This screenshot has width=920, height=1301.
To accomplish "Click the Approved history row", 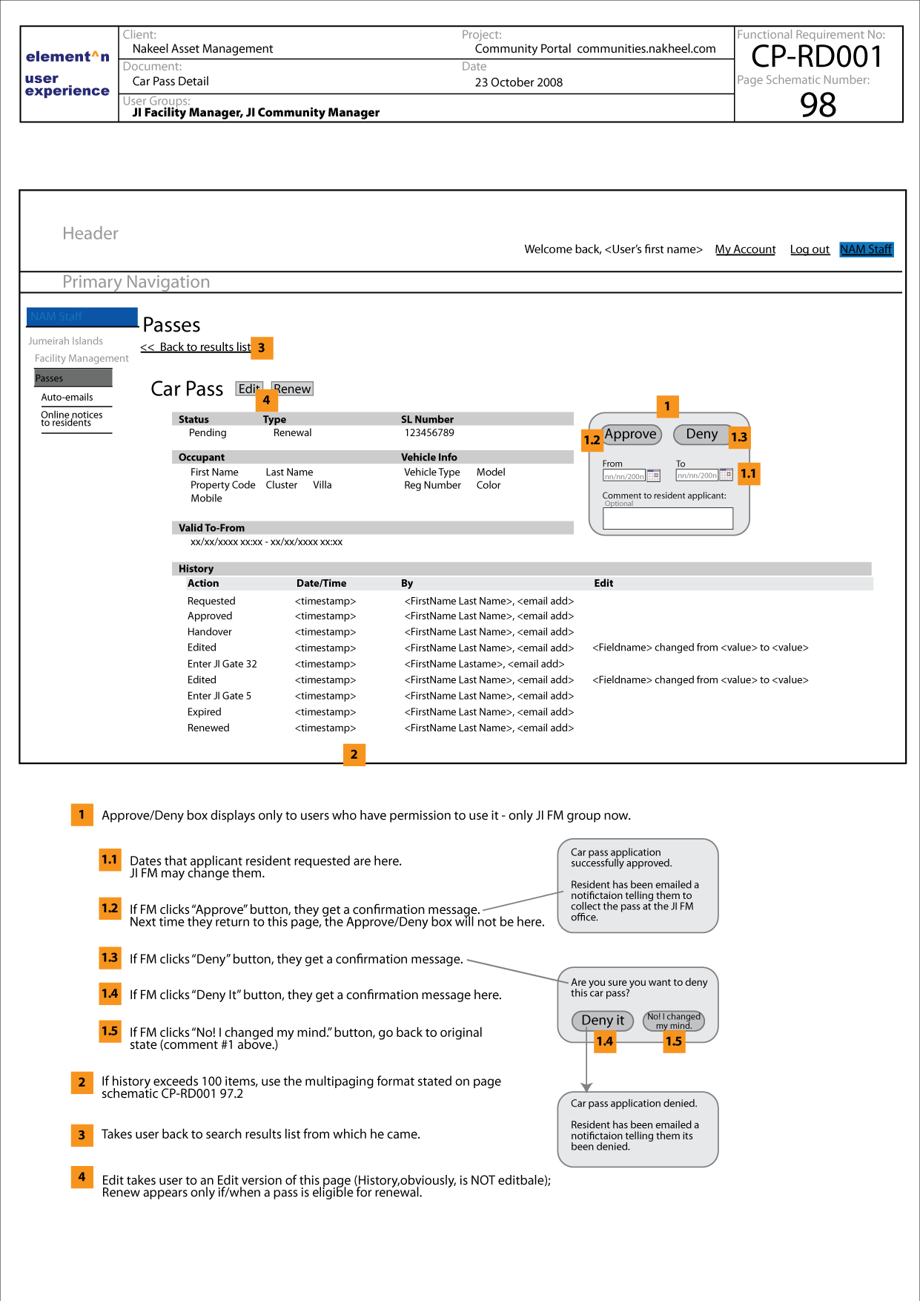I will click(380, 616).
